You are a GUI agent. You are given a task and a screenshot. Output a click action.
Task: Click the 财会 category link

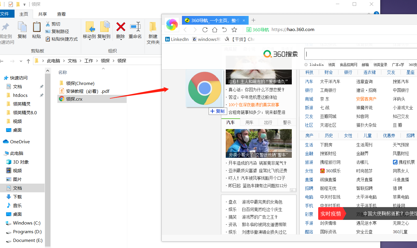[x=329, y=72]
